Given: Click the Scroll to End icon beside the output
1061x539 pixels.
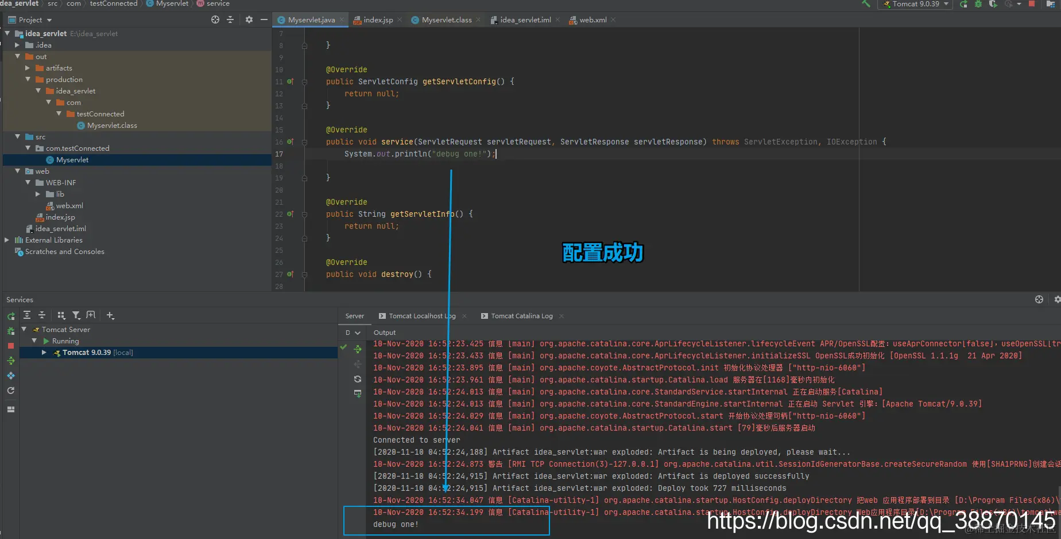Looking at the screenshot, I should coord(358,393).
